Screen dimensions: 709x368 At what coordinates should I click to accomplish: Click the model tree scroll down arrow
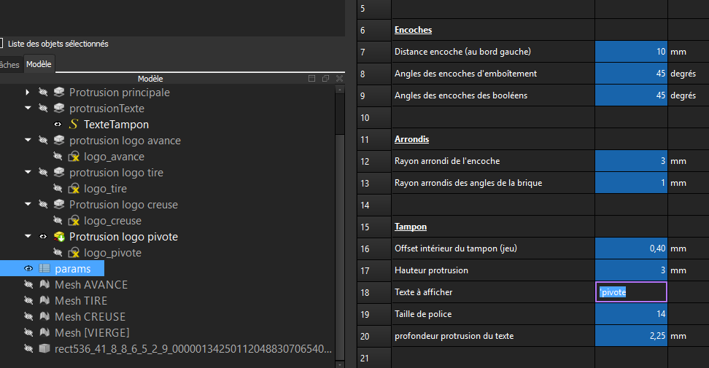tap(340, 364)
